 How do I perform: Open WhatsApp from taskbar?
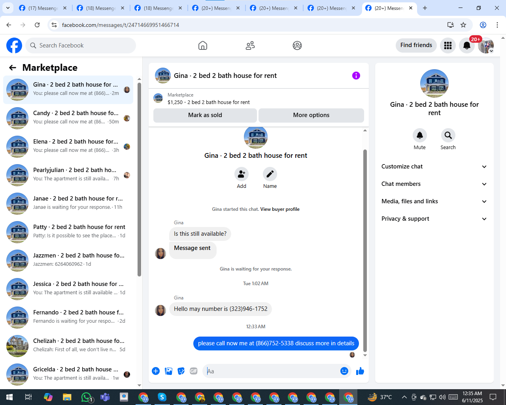pos(87,397)
